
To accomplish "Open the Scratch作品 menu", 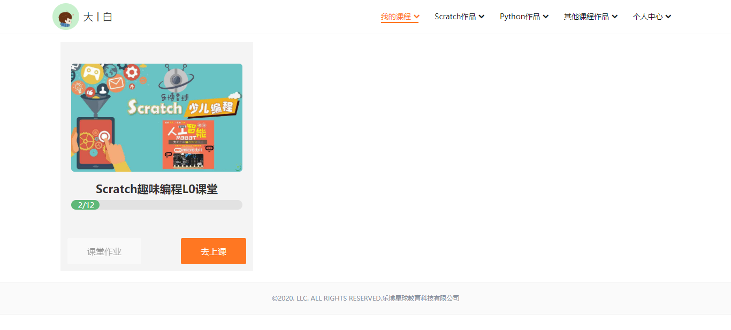I will point(459,17).
